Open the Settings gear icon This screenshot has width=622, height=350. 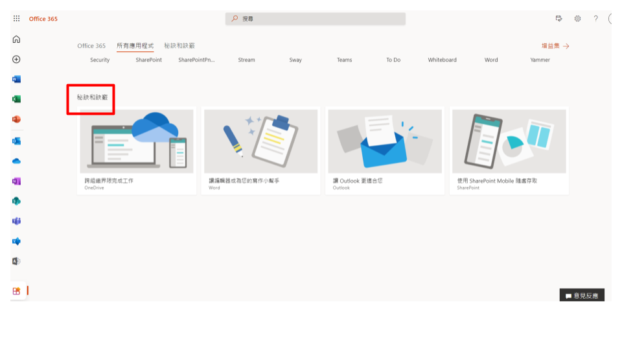577,18
